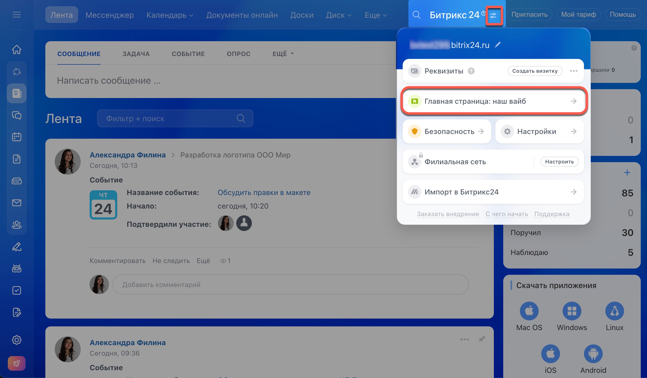Open the chat bubbles sidebar icon

click(17, 115)
